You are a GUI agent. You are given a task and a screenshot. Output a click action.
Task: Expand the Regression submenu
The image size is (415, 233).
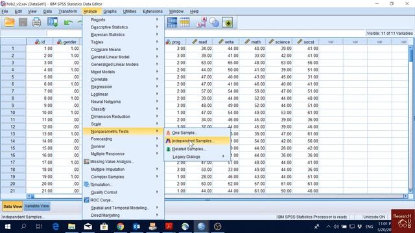123,87
